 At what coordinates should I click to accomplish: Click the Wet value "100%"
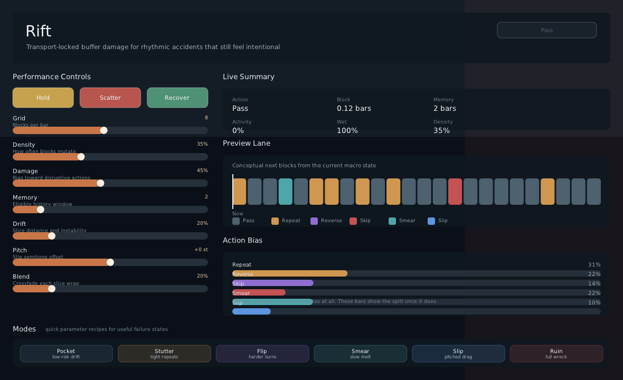[x=347, y=131]
